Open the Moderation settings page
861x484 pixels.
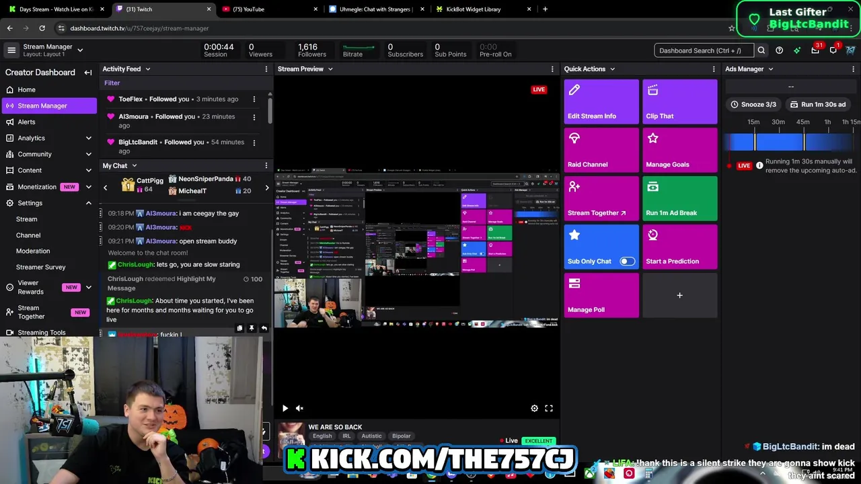click(33, 251)
